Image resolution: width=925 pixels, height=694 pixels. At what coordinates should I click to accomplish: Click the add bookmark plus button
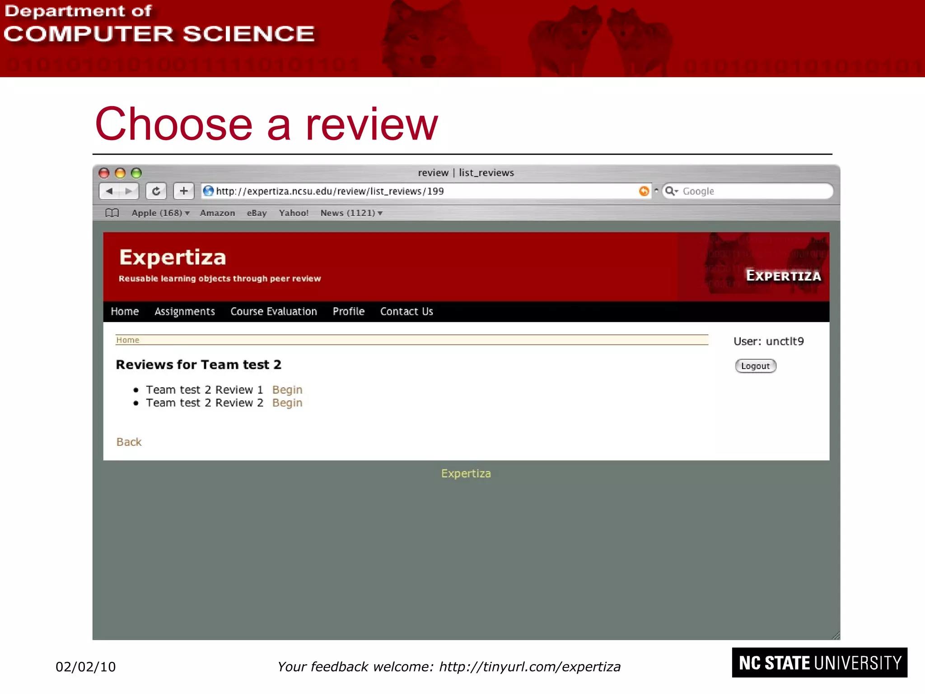[x=183, y=191]
